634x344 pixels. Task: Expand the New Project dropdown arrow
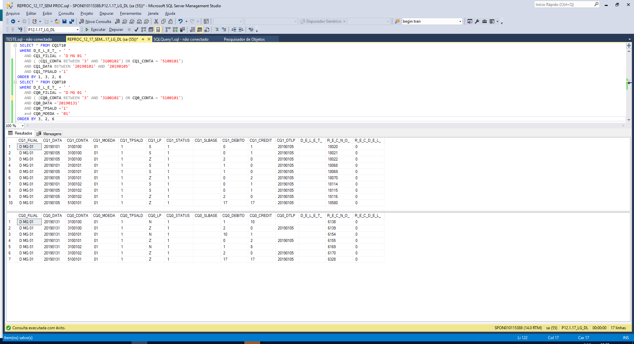[x=40, y=21]
